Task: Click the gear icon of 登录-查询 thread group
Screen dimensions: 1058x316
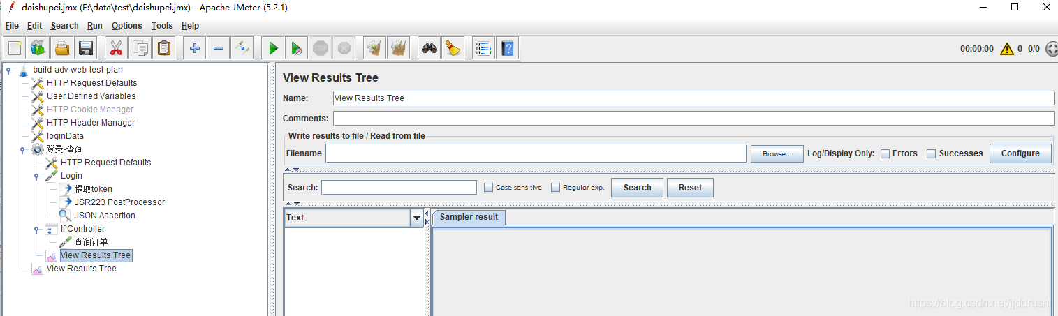Action: [x=38, y=149]
